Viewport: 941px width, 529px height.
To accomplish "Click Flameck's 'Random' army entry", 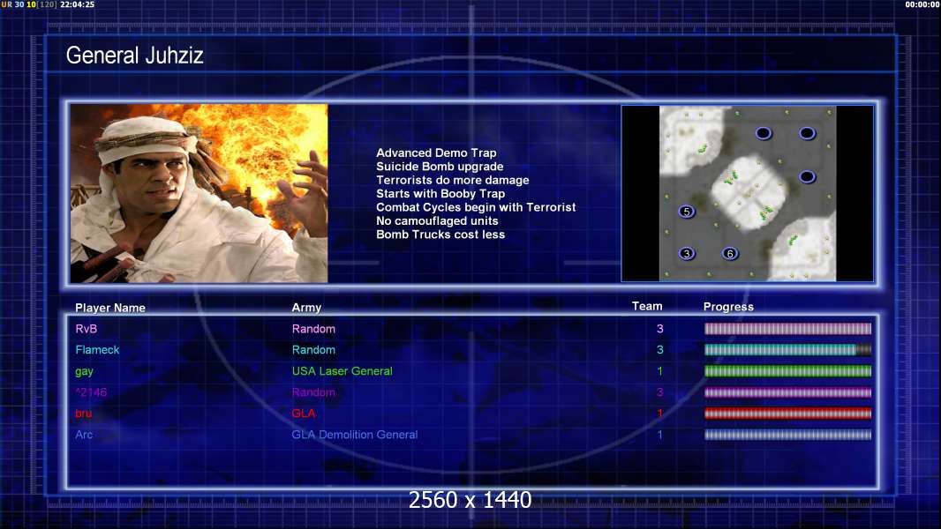I will tap(314, 350).
